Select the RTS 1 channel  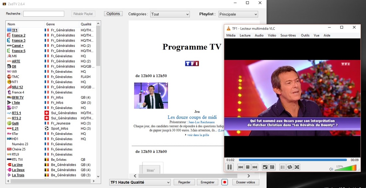point(16,113)
